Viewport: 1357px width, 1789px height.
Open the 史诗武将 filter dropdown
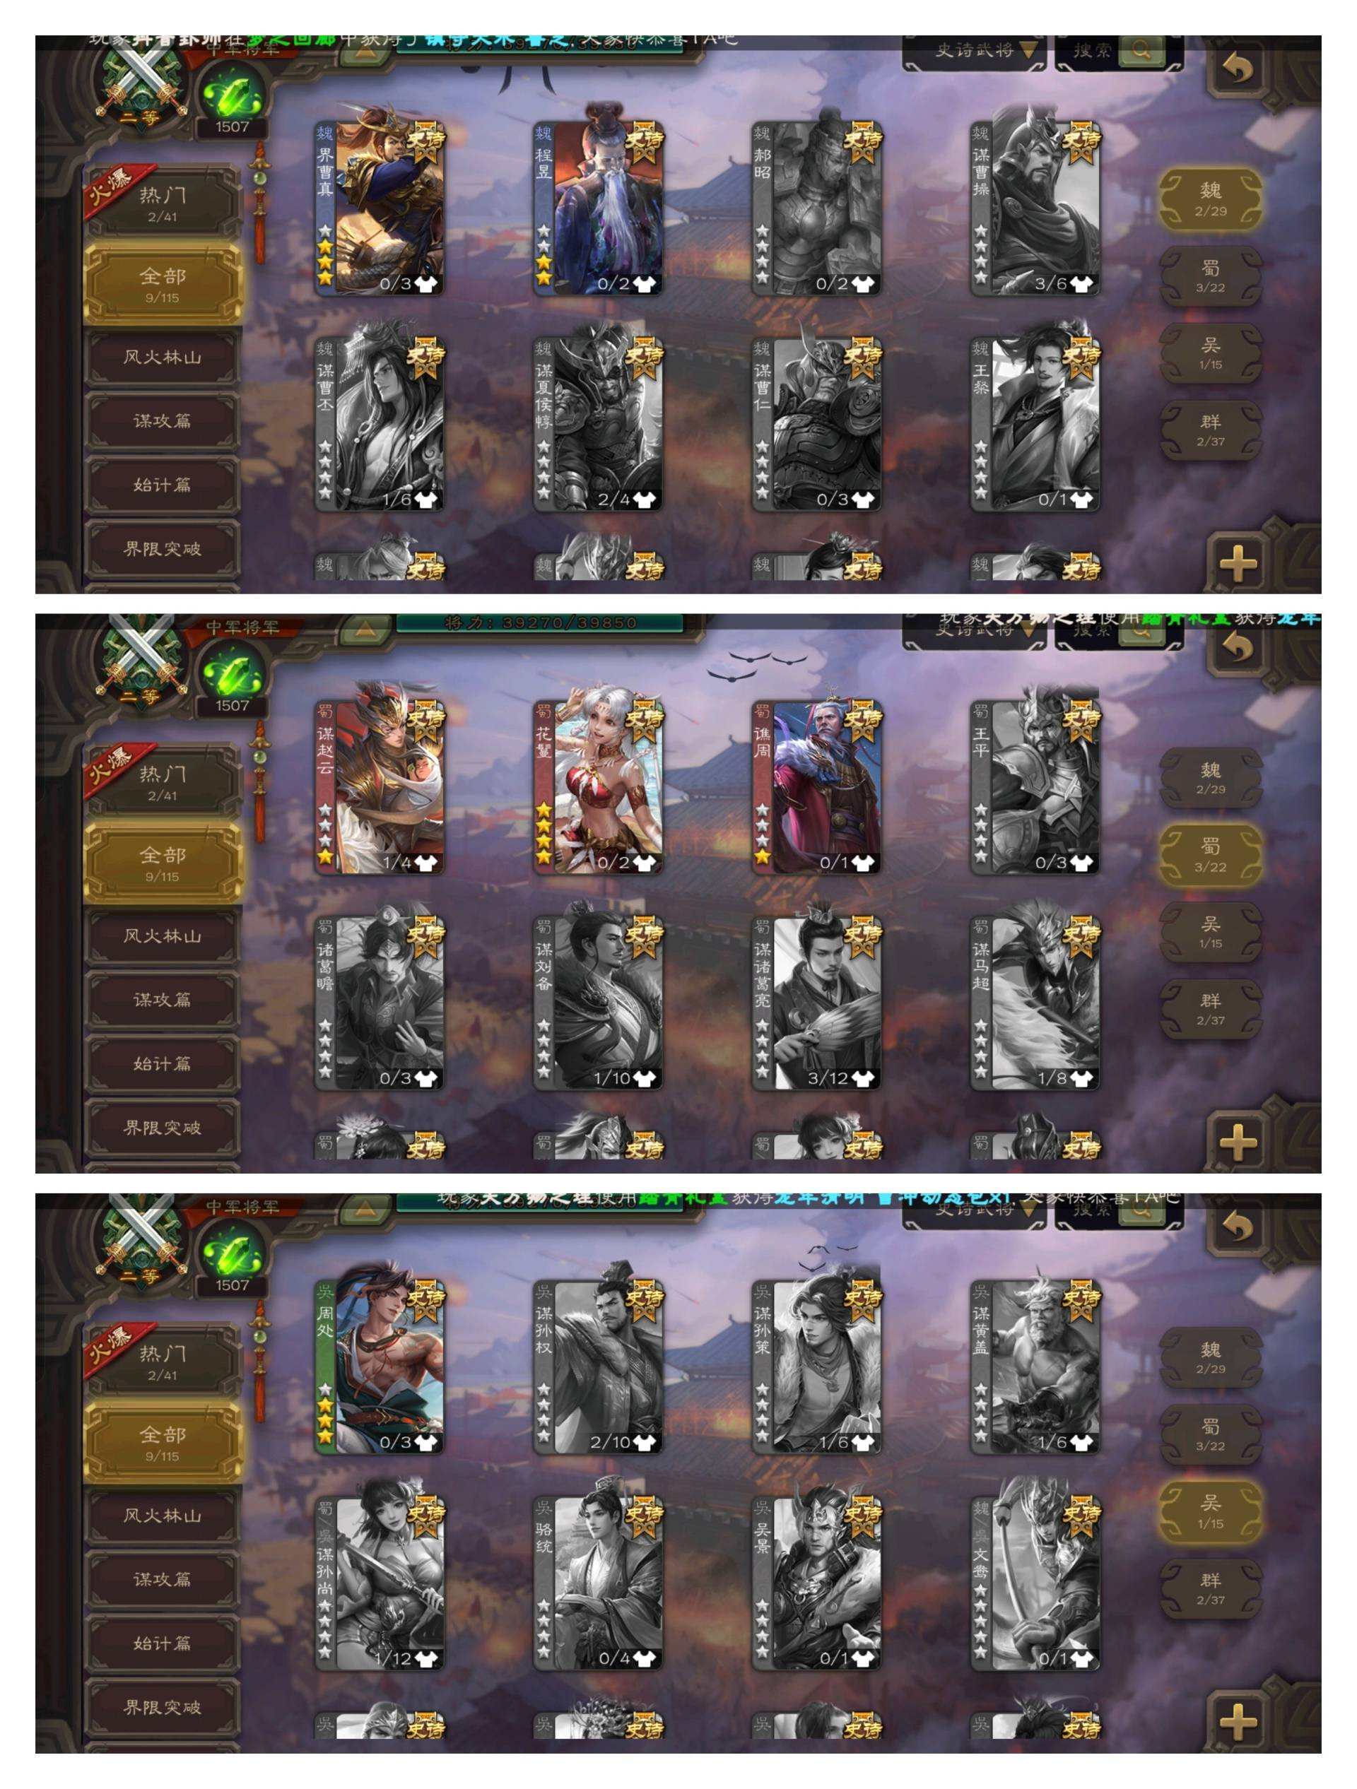[x=973, y=50]
